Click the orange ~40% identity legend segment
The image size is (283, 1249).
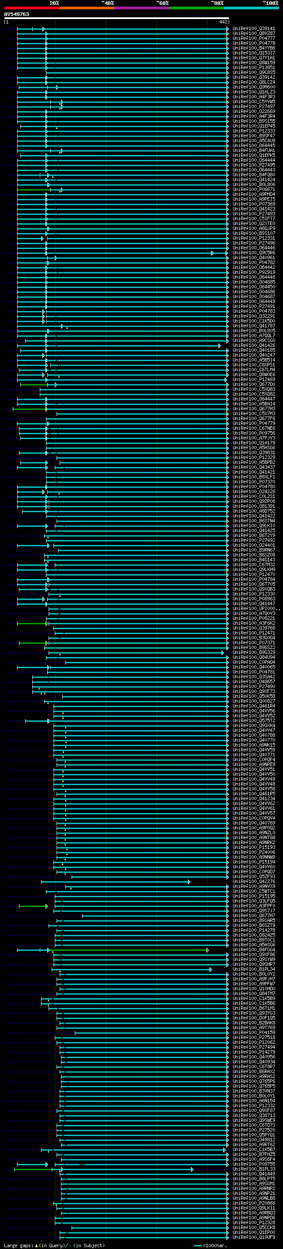87,8
